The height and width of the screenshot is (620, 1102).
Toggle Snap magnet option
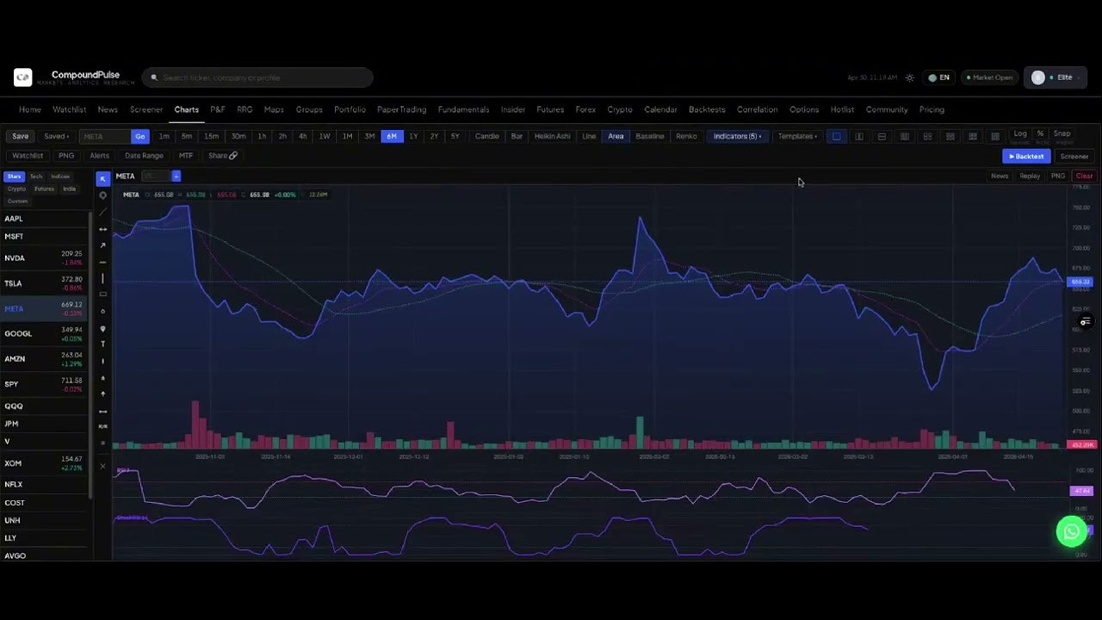click(x=1062, y=133)
